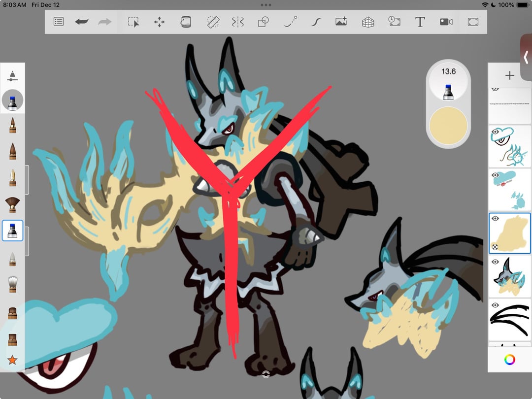This screenshot has width=532, height=399.
Task: Open brush properties slider icon
Action: [12, 75]
